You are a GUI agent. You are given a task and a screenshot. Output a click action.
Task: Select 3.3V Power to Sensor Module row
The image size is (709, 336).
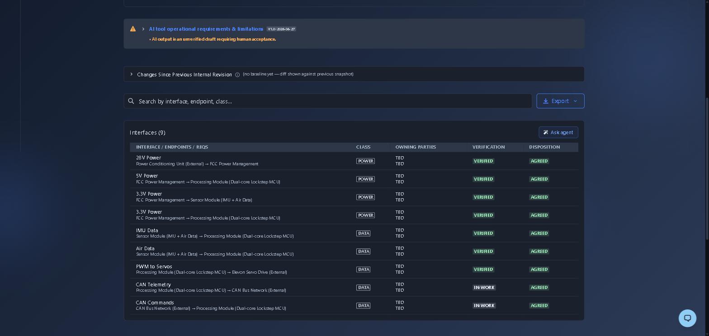coord(354,197)
